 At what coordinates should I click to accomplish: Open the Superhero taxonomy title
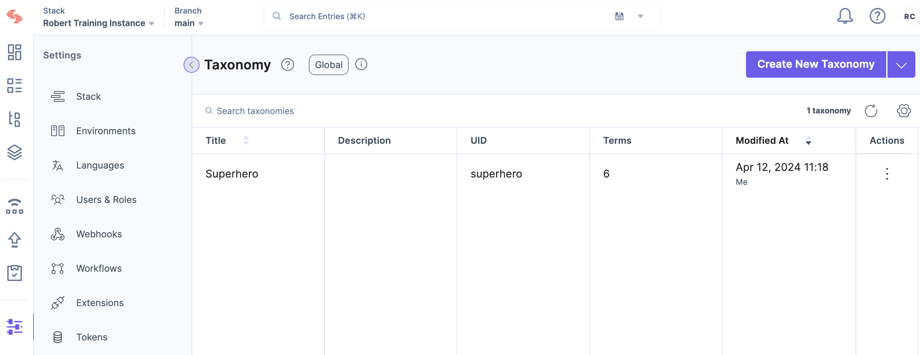231,174
